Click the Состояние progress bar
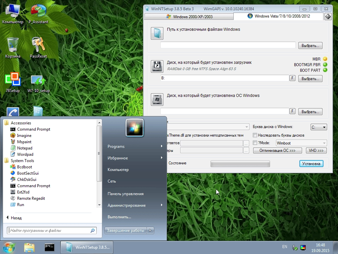The width and height of the screenshot is (338, 254). (x=240, y=164)
